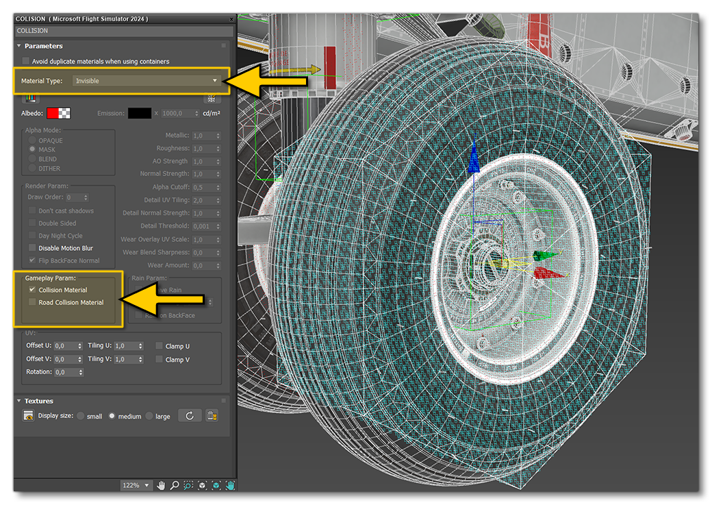Screen dimensions: 712x505
Task: Tick Avoid duplicate materials checkbox
Action: point(26,61)
